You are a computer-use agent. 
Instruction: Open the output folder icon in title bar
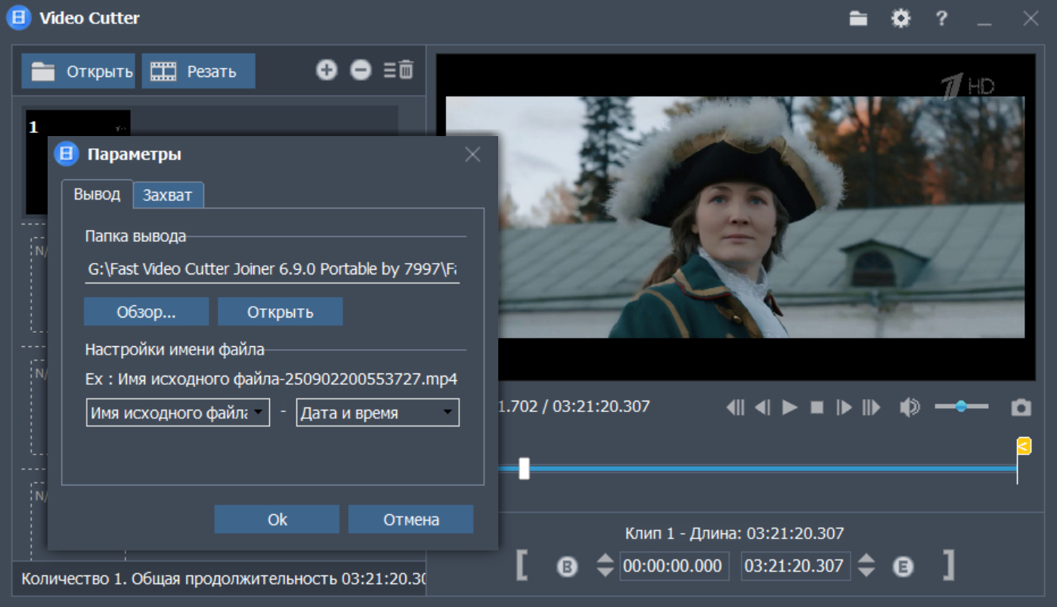(858, 19)
